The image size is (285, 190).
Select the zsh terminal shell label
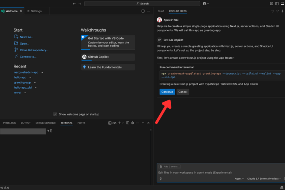(x=112, y=123)
